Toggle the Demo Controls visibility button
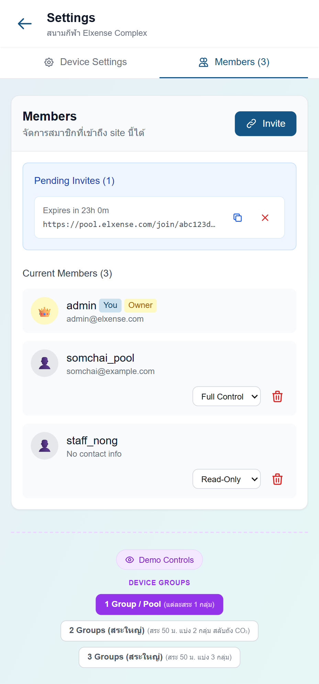 [159, 560]
